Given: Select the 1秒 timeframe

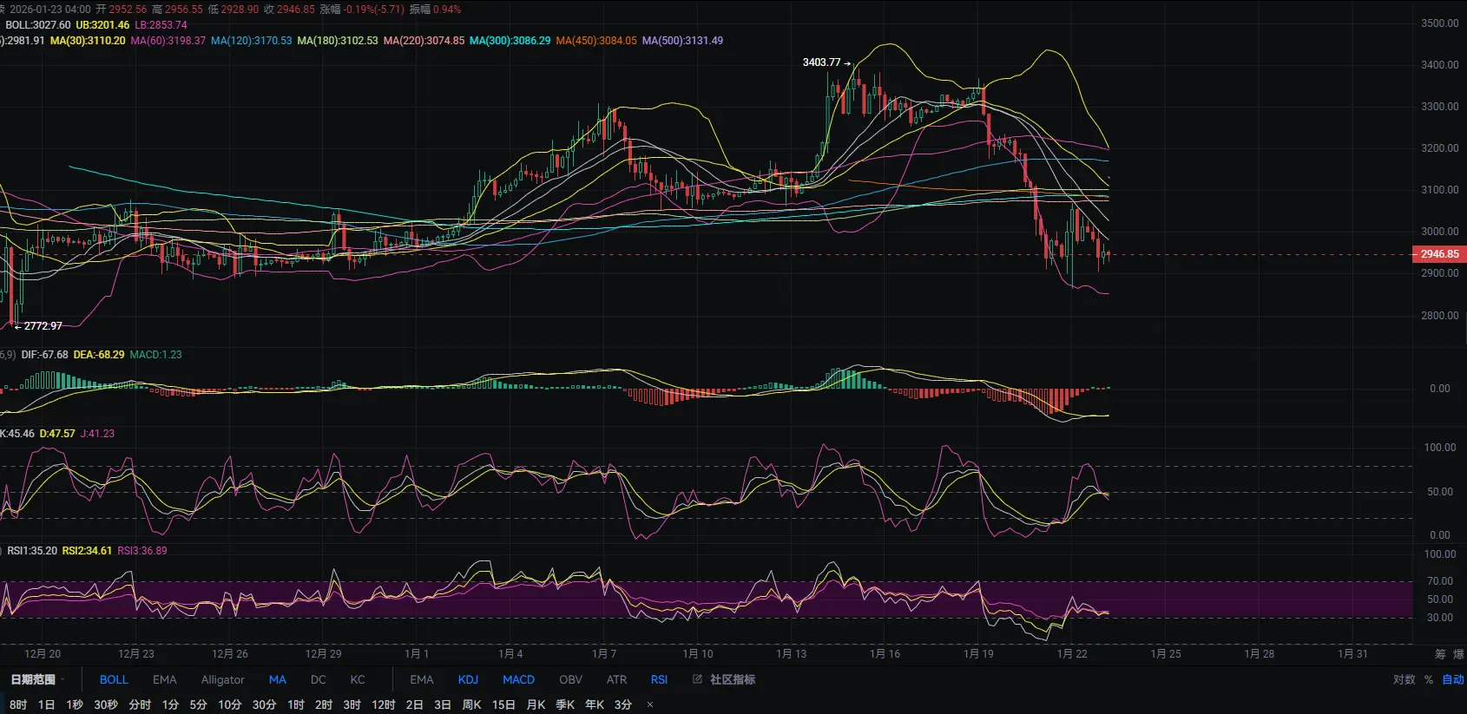Looking at the screenshot, I should [75, 704].
